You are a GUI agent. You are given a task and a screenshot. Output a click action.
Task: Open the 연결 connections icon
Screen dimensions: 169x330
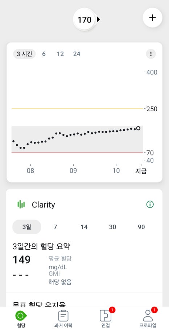tap(106, 316)
